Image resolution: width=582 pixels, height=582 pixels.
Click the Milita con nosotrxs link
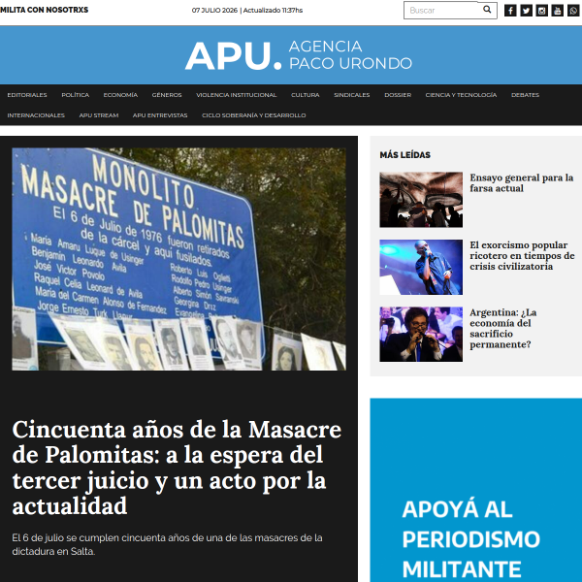tap(45, 10)
